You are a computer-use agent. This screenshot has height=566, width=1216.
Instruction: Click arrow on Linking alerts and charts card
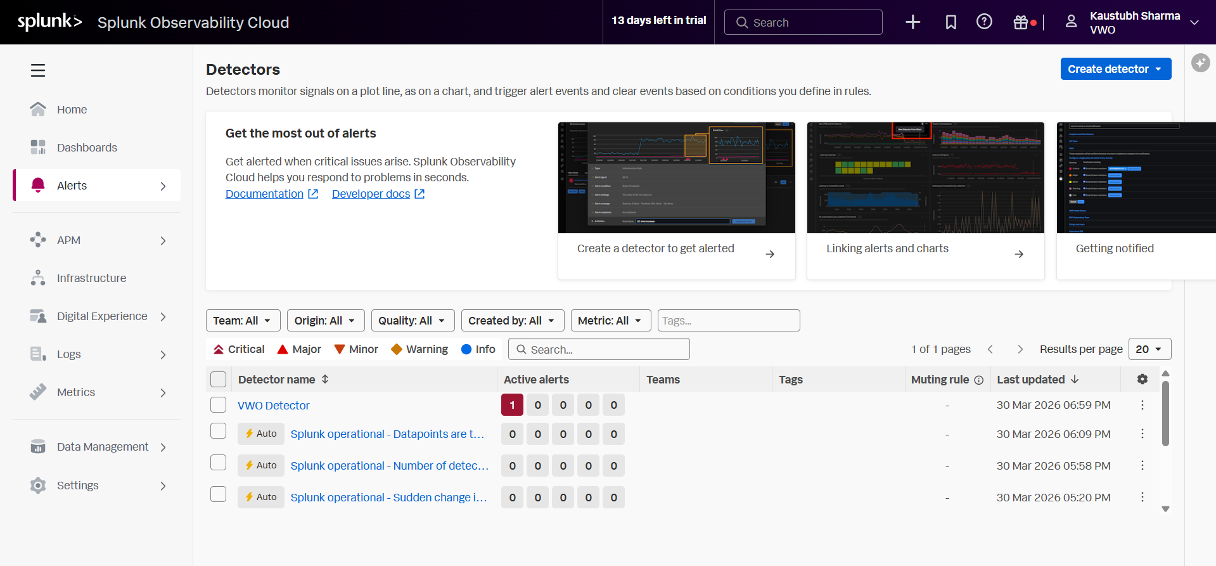pyautogui.click(x=1019, y=254)
